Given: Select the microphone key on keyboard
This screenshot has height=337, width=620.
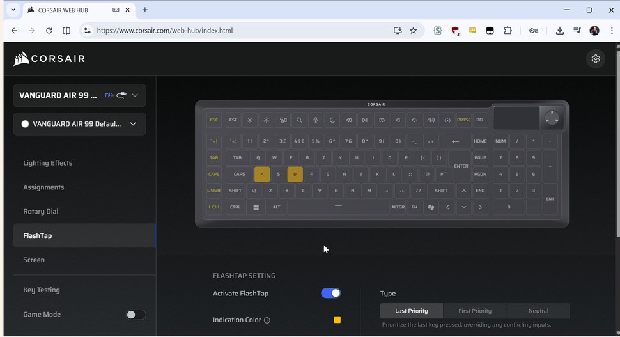Looking at the screenshot, I should coord(316,120).
